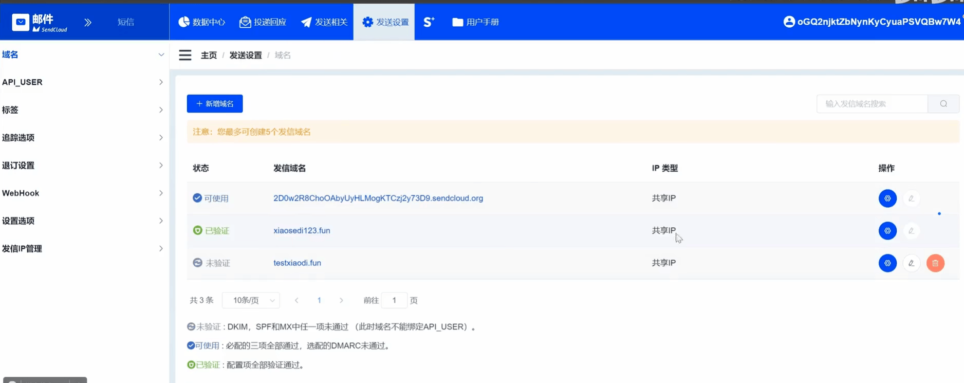This screenshot has width=964, height=383.
Task: Open configuration gear for xiaosedi123.fun
Action: 887,231
